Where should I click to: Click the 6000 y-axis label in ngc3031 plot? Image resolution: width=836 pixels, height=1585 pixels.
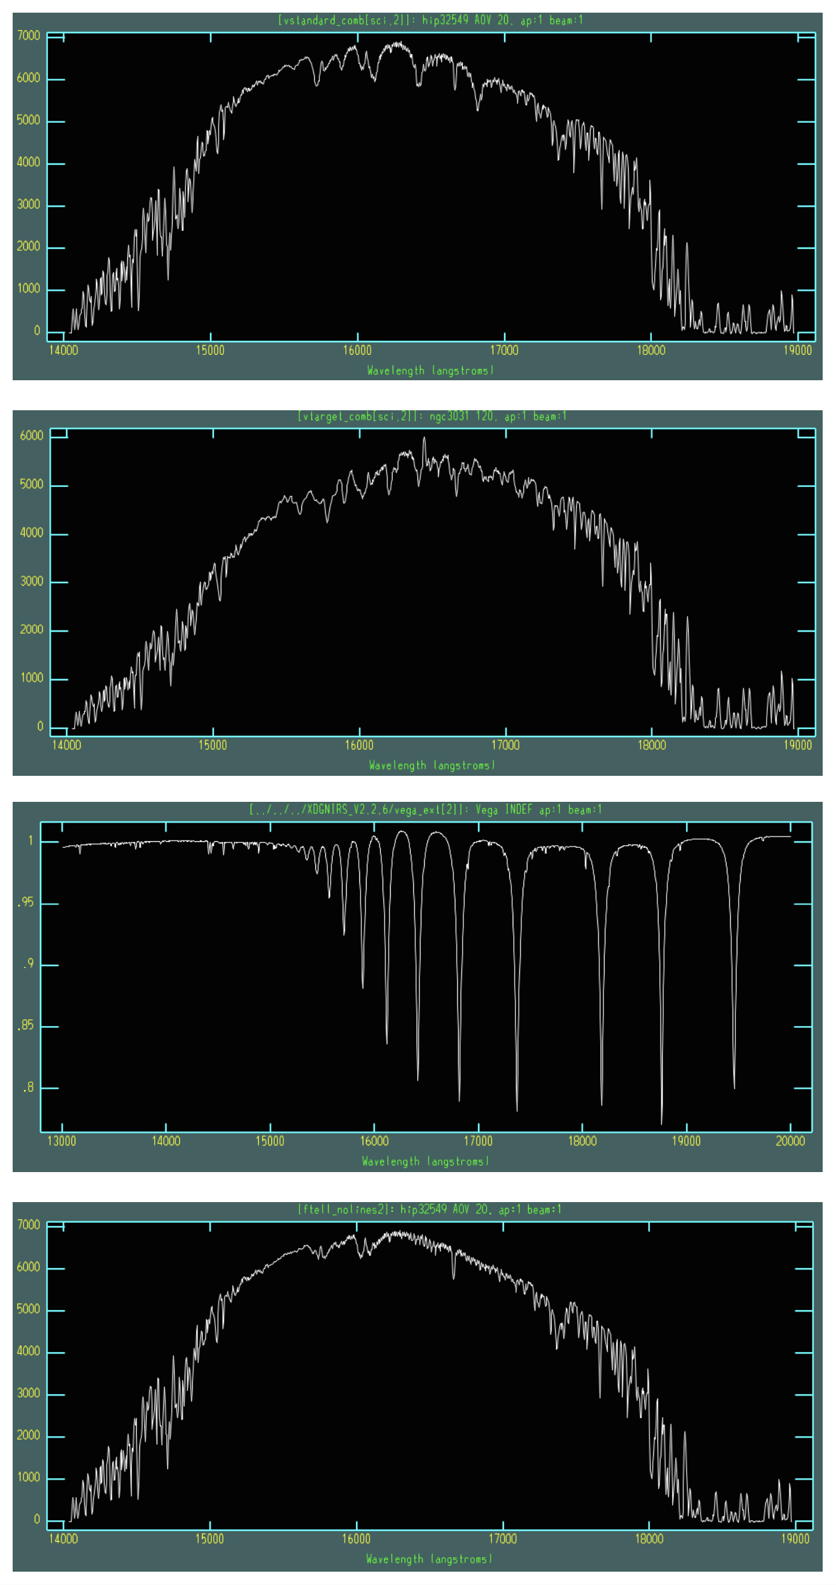[31, 436]
